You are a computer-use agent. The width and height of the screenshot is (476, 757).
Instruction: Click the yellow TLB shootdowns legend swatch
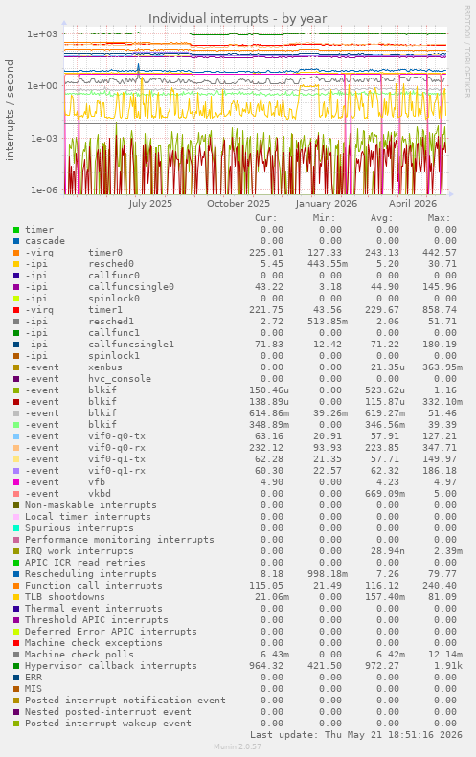point(16,598)
